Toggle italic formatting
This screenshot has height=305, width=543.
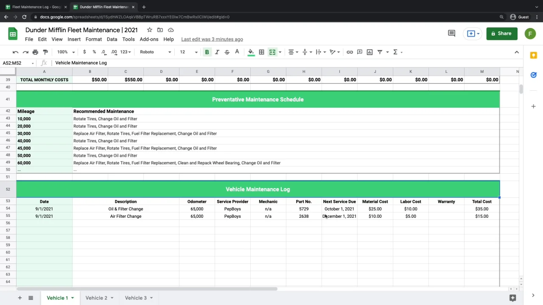217,52
